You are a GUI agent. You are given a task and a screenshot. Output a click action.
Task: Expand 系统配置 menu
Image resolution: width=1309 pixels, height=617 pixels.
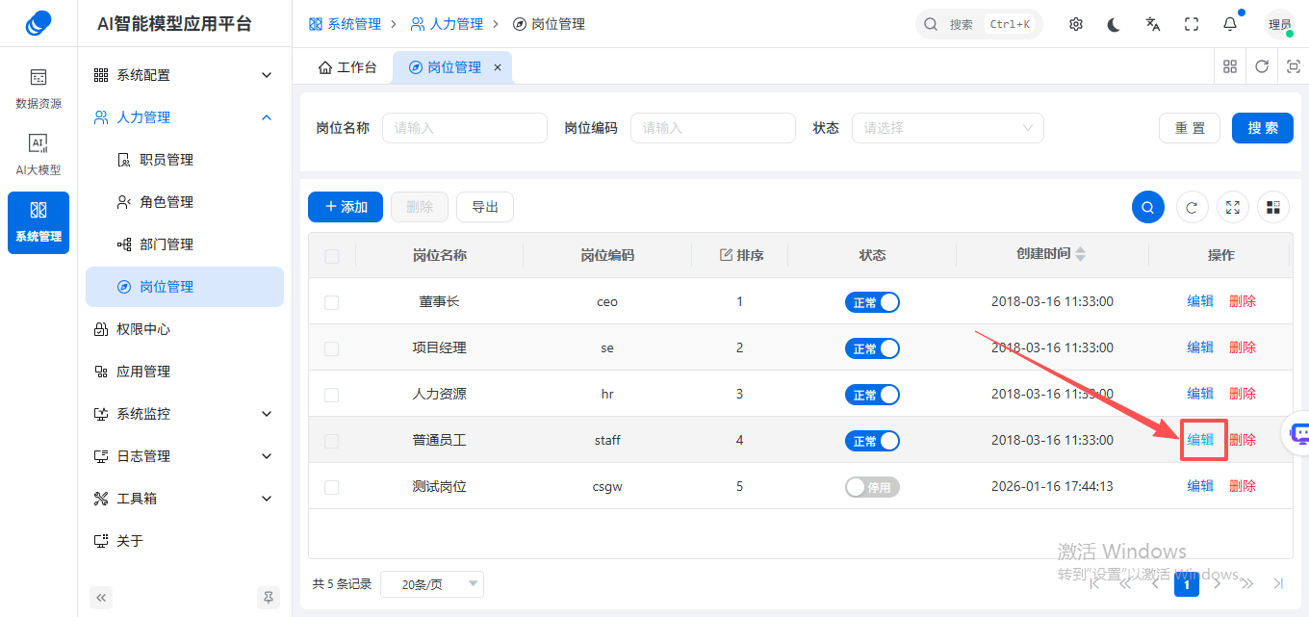[185, 75]
